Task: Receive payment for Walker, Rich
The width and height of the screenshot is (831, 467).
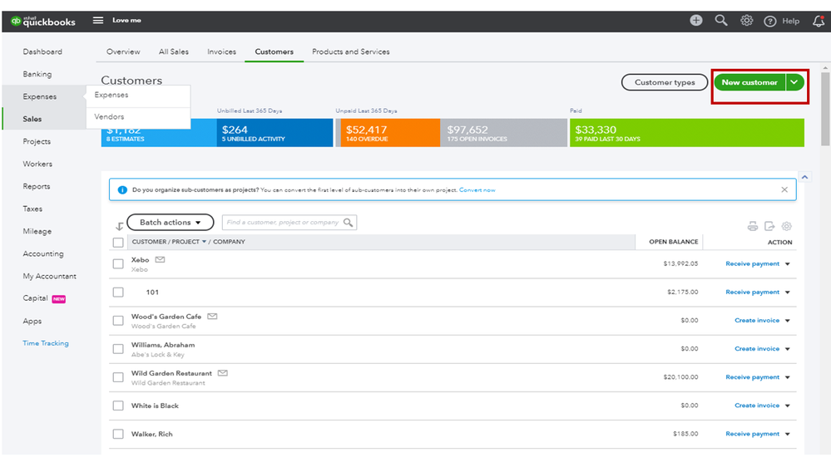Action: click(x=752, y=434)
